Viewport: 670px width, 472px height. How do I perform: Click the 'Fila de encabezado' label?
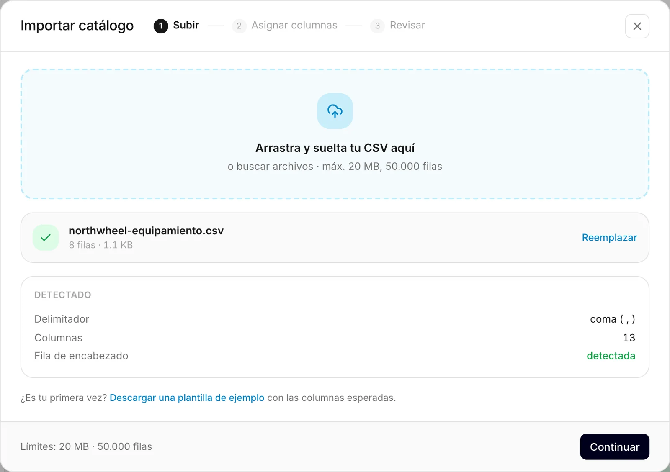(81, 356)
